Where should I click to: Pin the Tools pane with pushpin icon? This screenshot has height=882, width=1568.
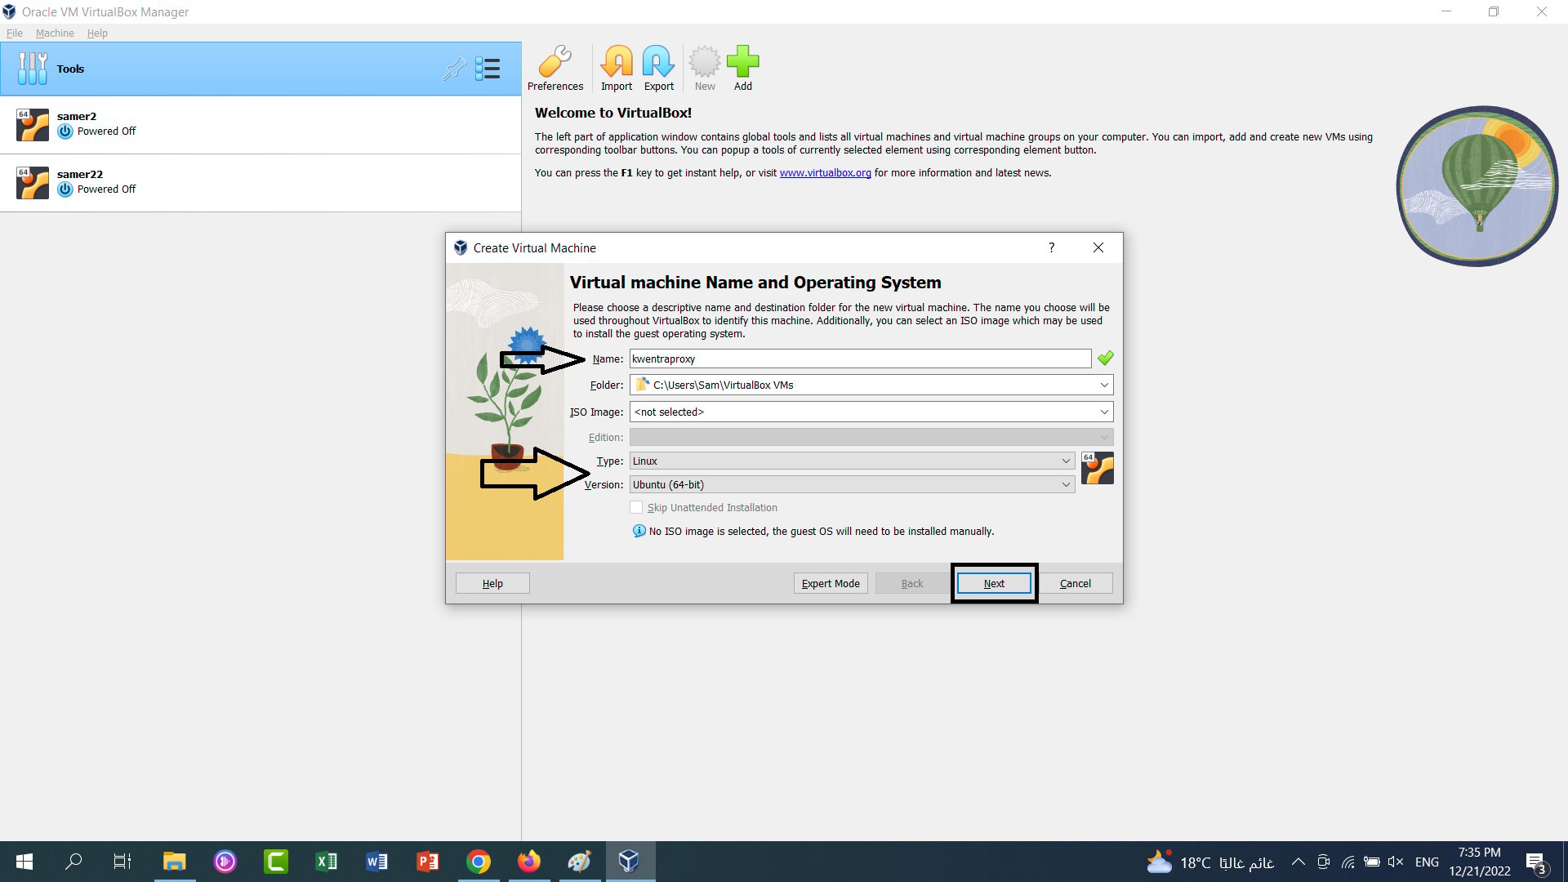coord(454,69)
